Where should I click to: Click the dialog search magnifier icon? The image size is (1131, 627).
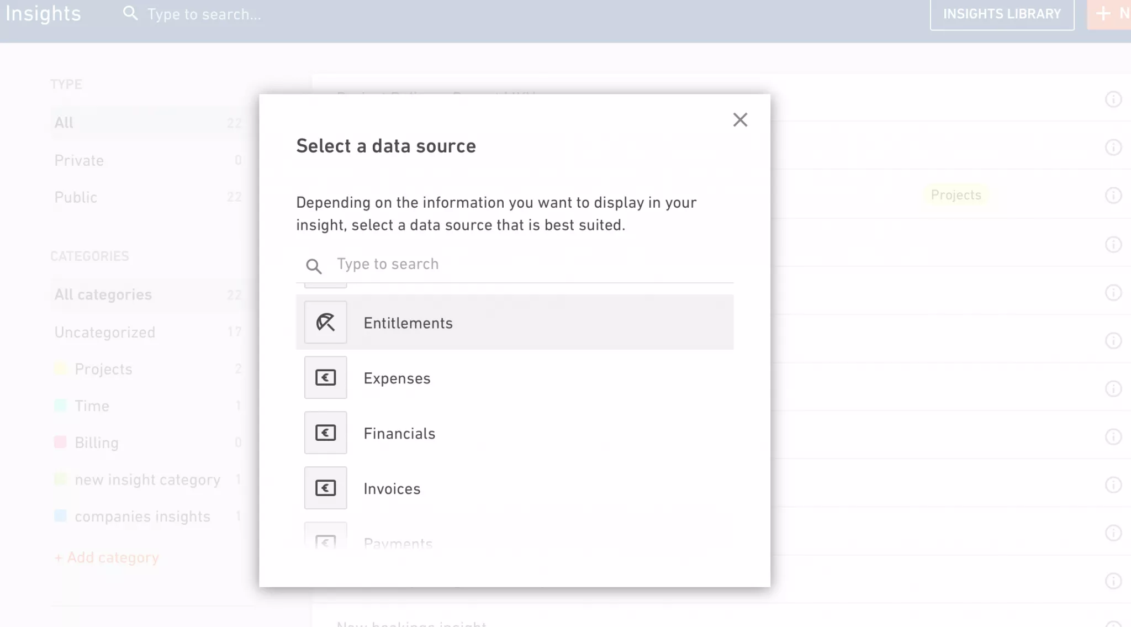click(314, 266)
